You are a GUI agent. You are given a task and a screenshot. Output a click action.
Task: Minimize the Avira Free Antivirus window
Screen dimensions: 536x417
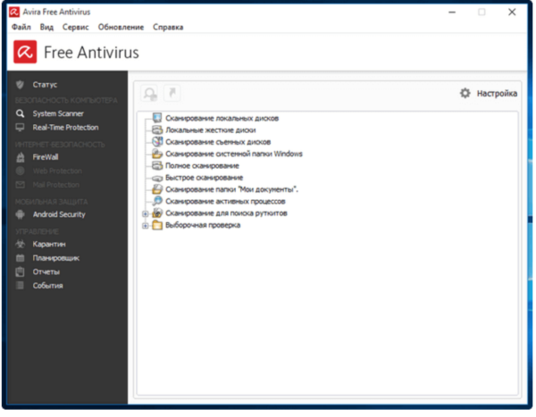click(452, 13)
